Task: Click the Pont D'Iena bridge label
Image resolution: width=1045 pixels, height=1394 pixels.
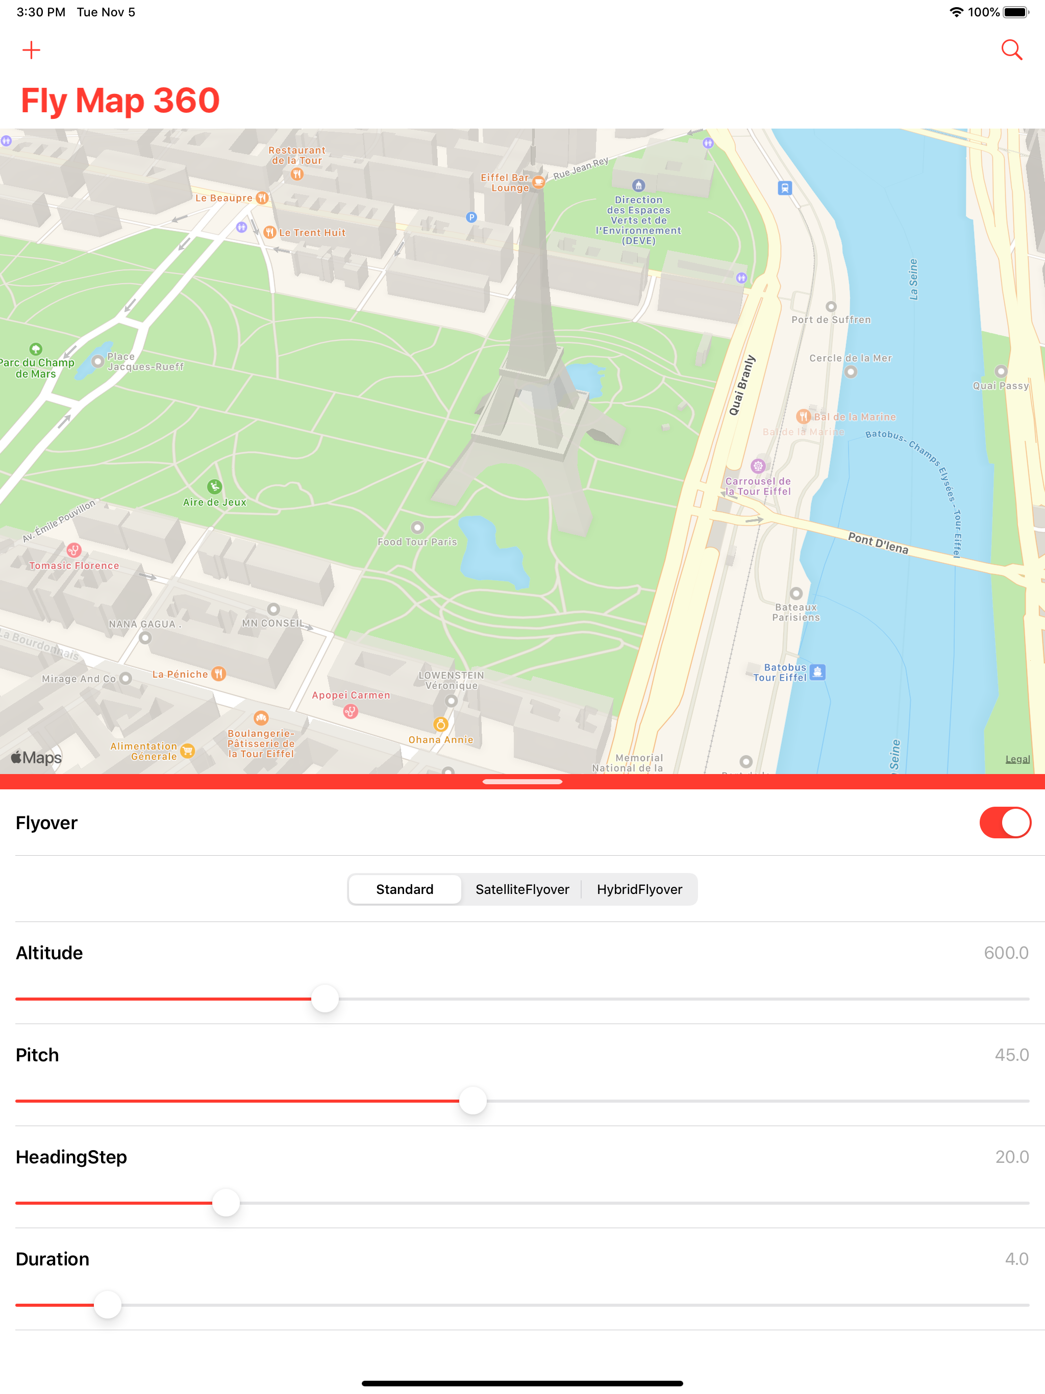Action: 878,543
